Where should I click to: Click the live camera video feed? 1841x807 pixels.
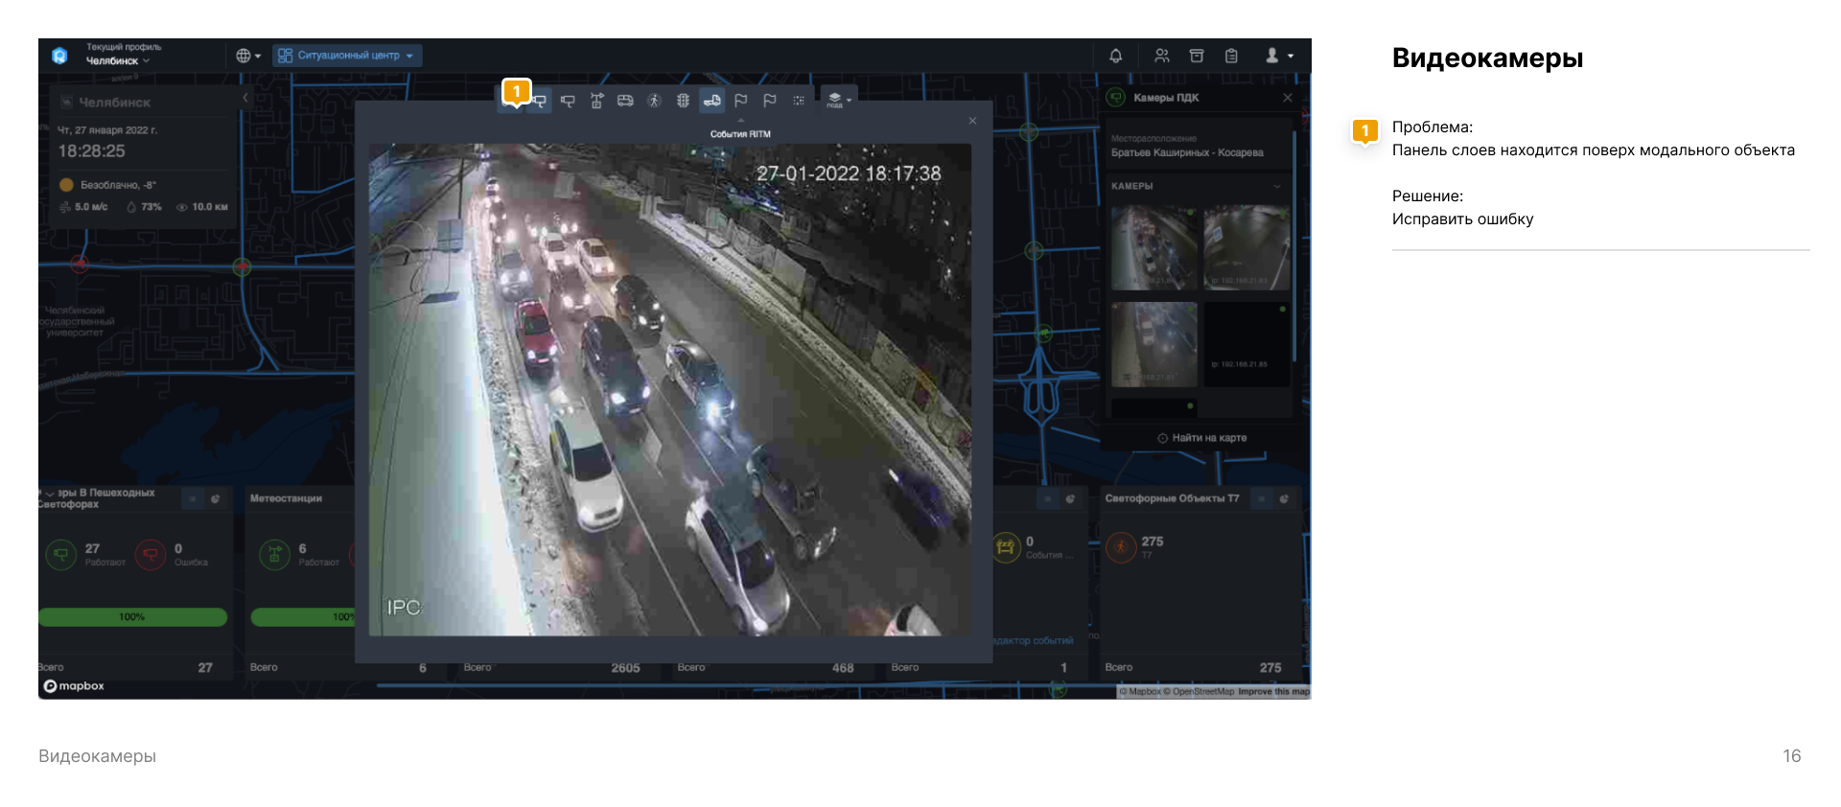pyautogui.click(x=670, y=389)
